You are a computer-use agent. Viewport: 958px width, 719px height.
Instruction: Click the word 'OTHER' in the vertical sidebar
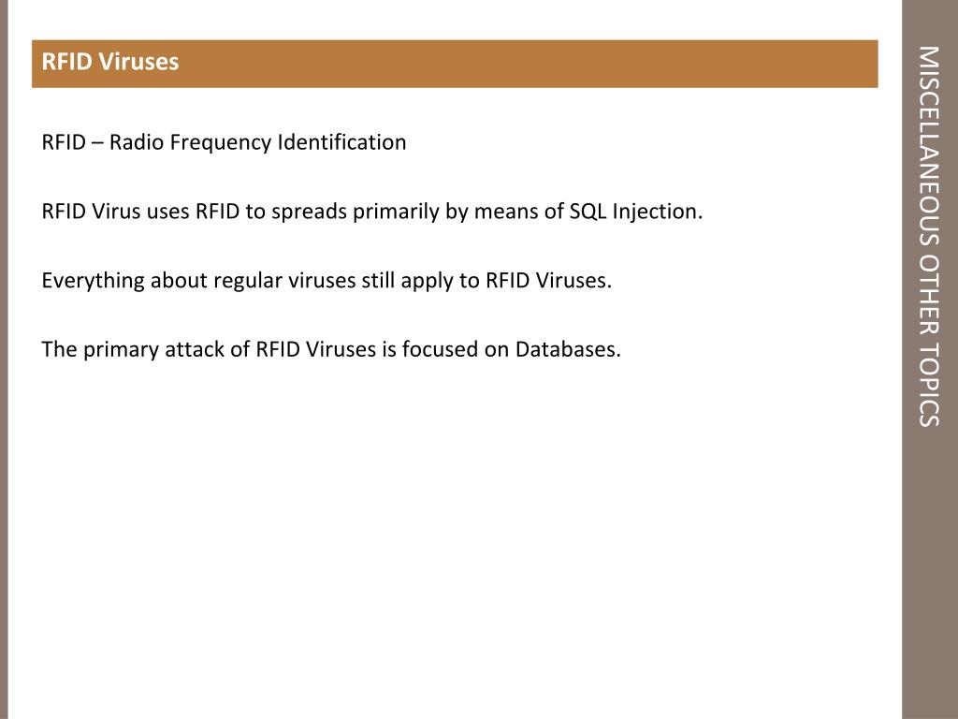point(929,292)
